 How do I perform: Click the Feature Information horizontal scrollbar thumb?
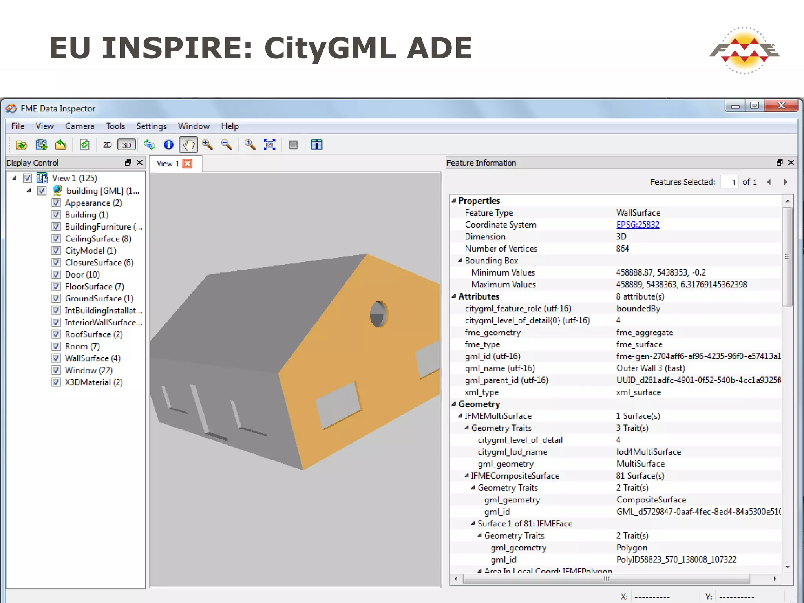click(607, 579)
